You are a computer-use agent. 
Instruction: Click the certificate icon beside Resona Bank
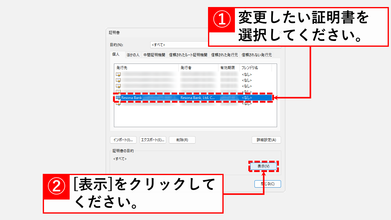pyautogui.click(x=118, y=97)
